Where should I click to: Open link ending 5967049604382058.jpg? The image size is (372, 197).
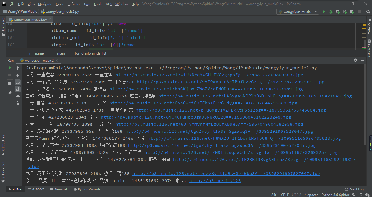pos(209,124)
